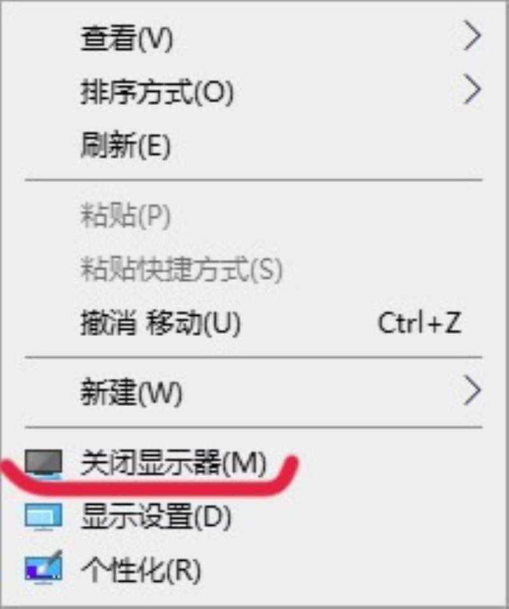Click the dark monitor icon beside 关闭显示器
The height and width of the screenshot is (609, 509).
coord(43,463)
